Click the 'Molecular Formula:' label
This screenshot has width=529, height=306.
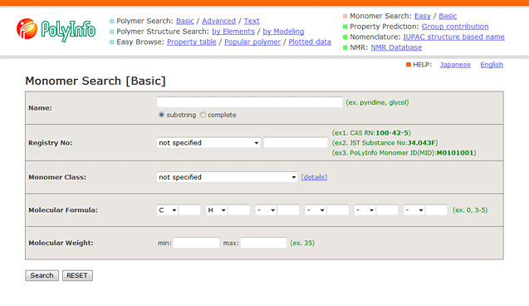coord(63,210)
